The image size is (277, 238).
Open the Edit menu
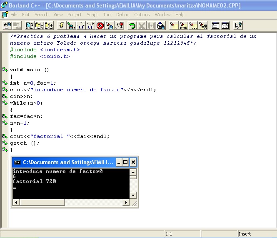[x=26, y=15]
